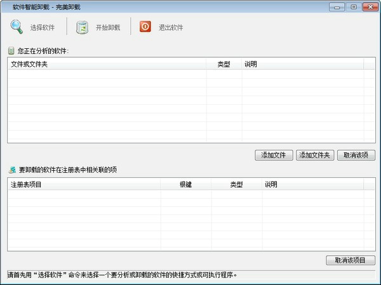Click 类型 column header in the file list
This screenshot has height=285, width=381.
click(224, 65)
